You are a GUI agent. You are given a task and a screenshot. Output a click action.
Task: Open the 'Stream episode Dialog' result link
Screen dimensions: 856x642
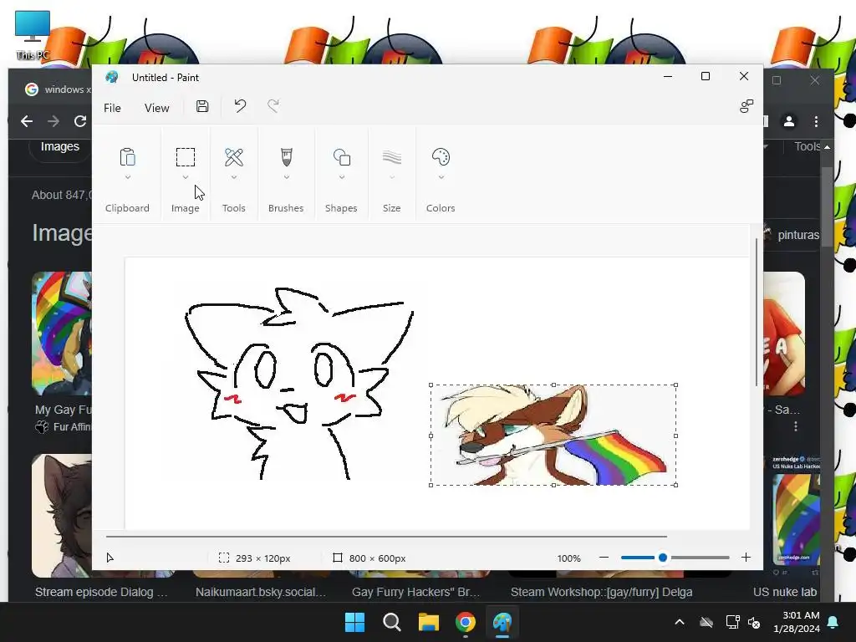click(x=101, y=592)
